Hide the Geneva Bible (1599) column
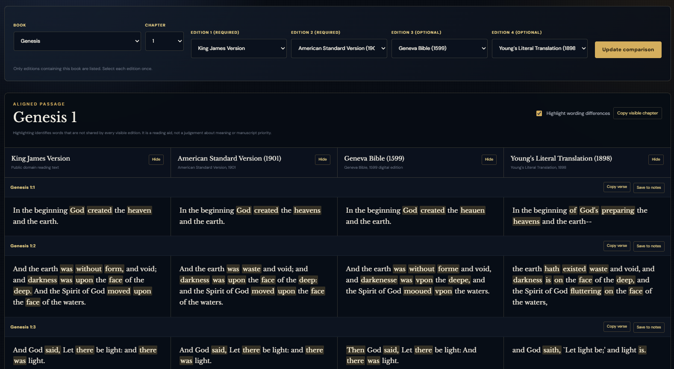This screenshot has height=369, width=674. (489, 159)
